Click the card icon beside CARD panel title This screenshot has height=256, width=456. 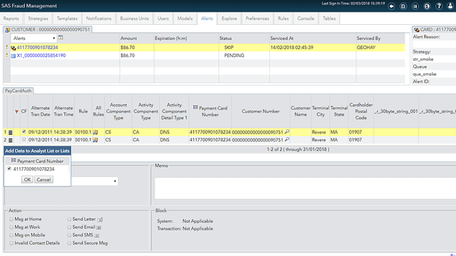(x=416, y=30)
